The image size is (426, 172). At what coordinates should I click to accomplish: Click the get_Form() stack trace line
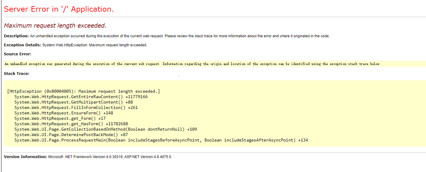pos(60,118)
